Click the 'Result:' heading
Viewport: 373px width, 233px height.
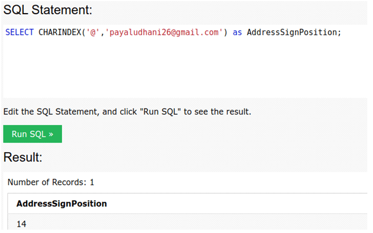pos(23,157)
